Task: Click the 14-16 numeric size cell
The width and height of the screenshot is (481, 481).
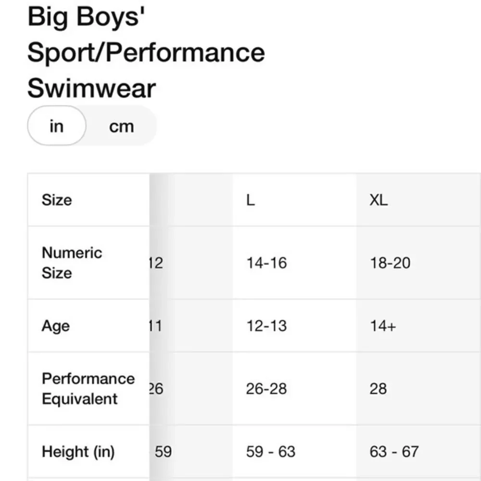Action: pos(266,263)
